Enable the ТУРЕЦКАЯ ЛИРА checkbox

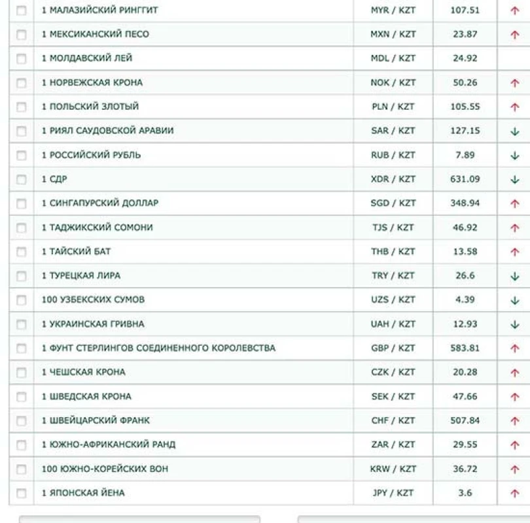[x=22, y=276]
